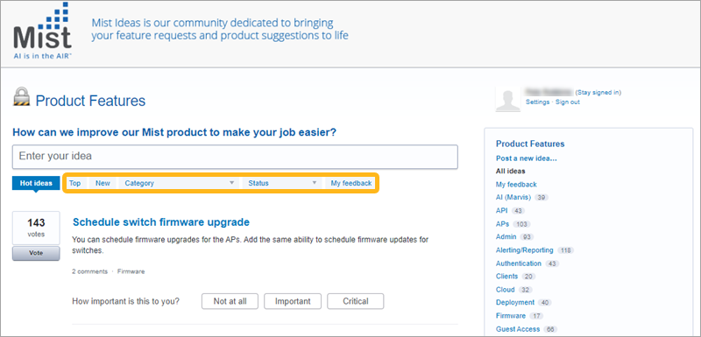Open the Guest Access category
The image size is (701, 337).
(518, 329)
